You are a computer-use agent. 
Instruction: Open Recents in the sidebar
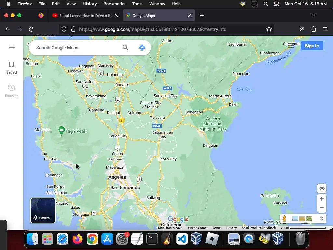[11, 91]
